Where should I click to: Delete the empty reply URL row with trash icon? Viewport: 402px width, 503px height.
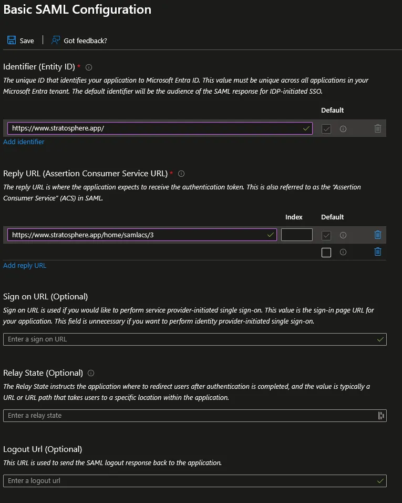coord(378,252)
